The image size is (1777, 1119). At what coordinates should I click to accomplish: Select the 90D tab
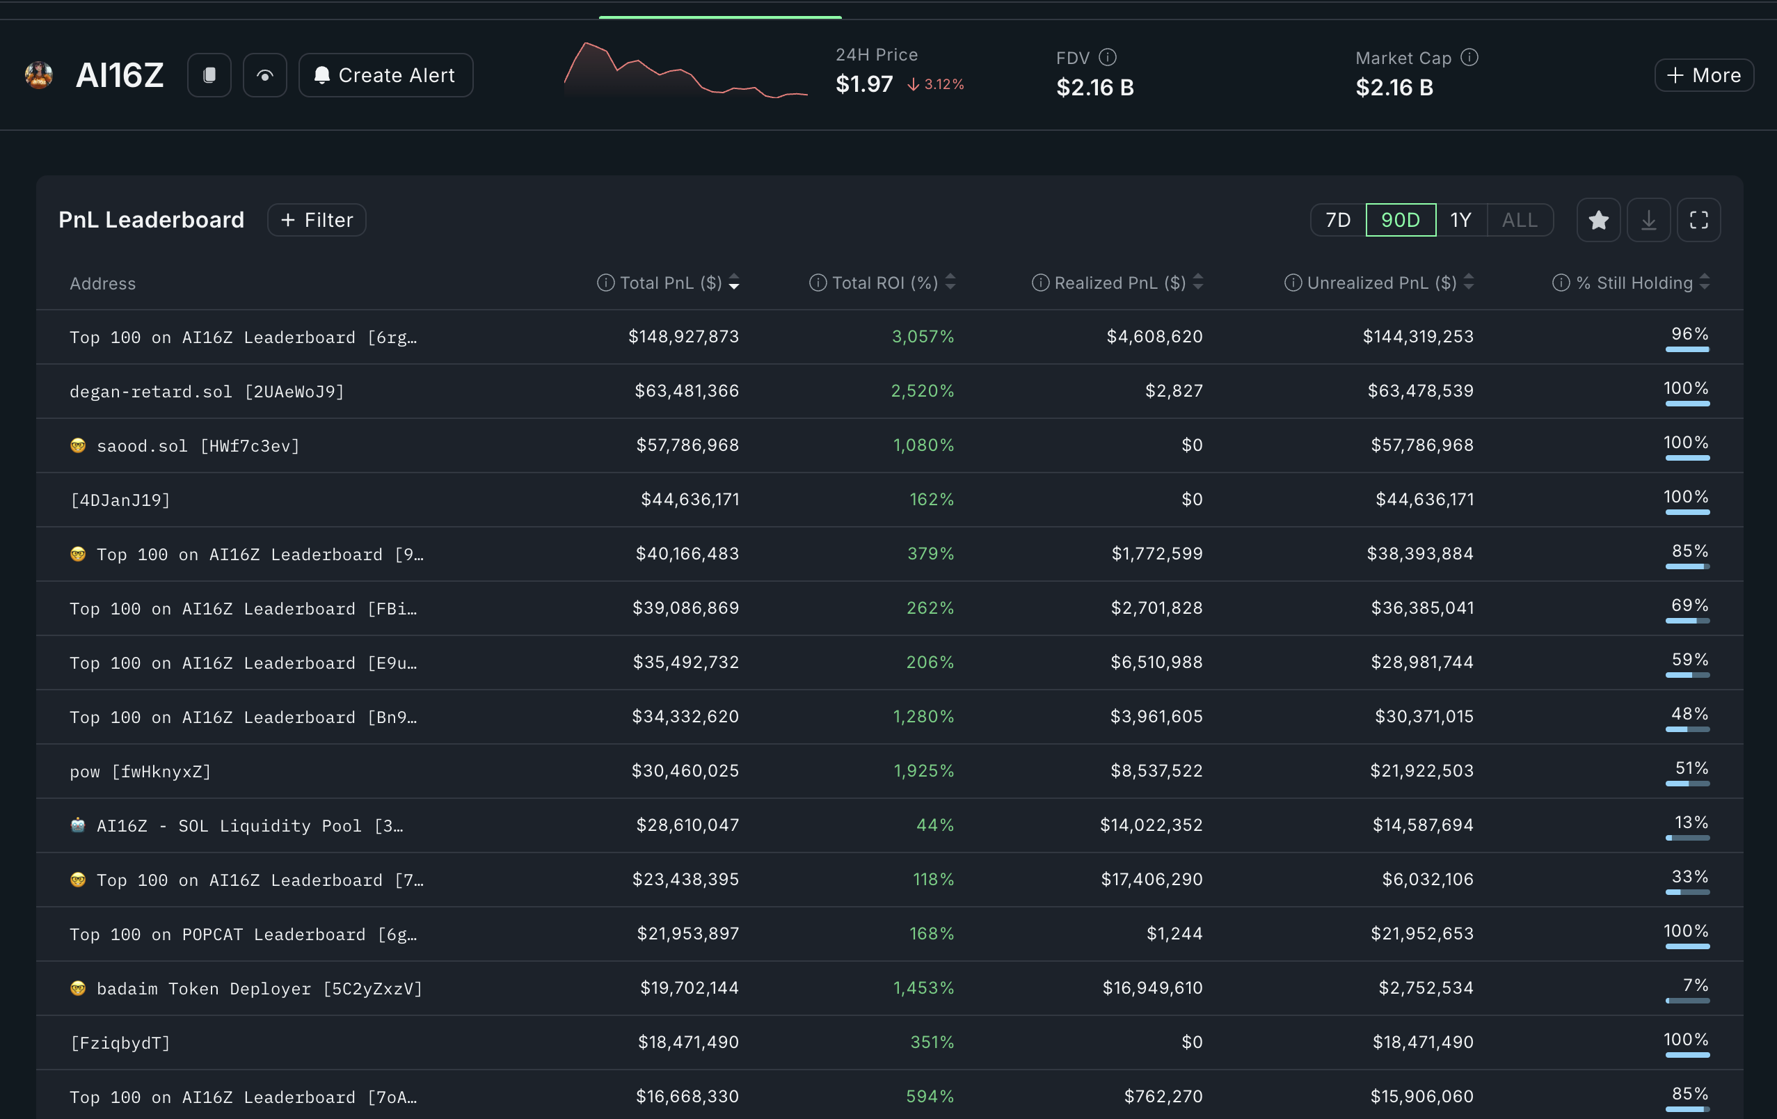[1400, 219]
